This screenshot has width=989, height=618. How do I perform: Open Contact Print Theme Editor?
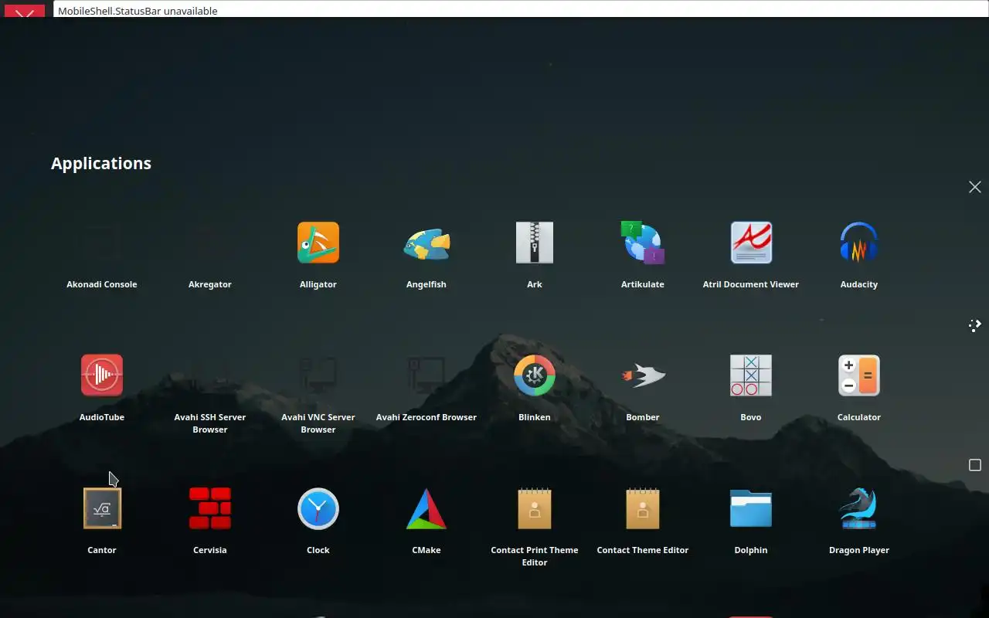[535, 508]
